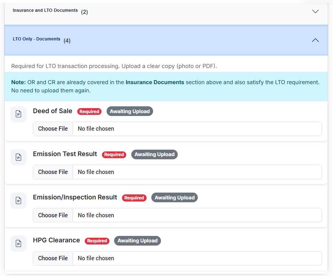The image size is (333, 276).
Task: Expand the Insurance and LTO Documents chevron
Action: pos(315,11)
